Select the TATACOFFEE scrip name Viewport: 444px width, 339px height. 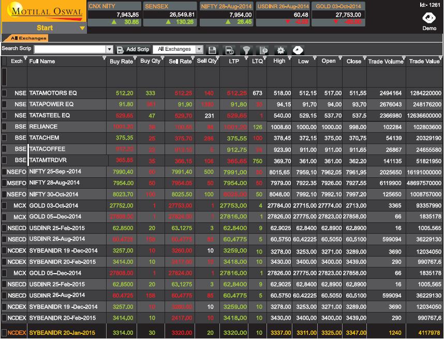[x=47, y=149]
